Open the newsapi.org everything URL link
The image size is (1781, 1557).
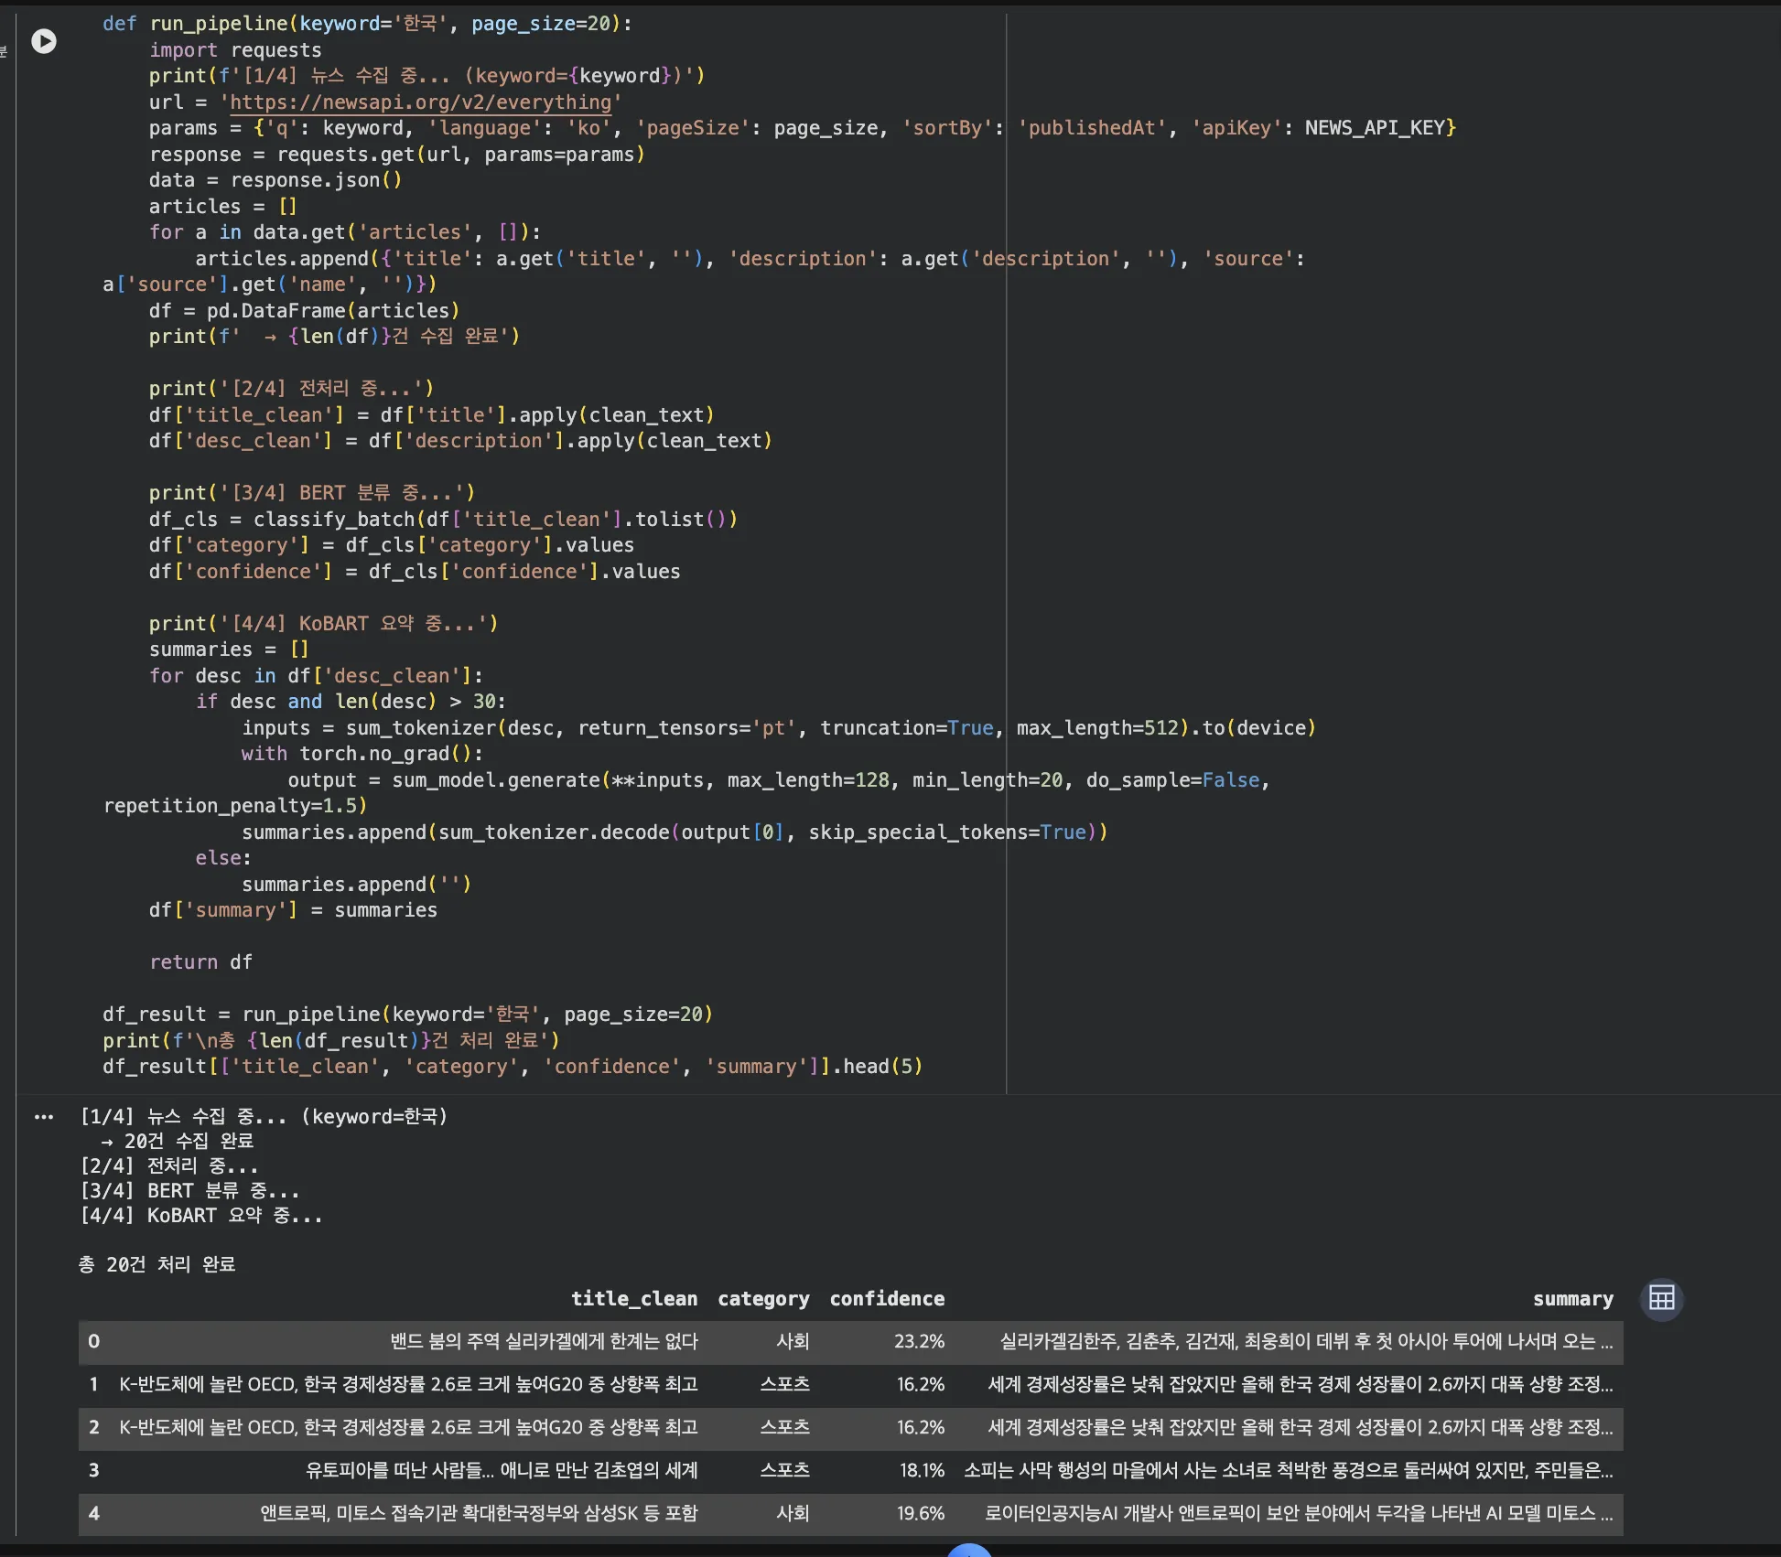420,102
